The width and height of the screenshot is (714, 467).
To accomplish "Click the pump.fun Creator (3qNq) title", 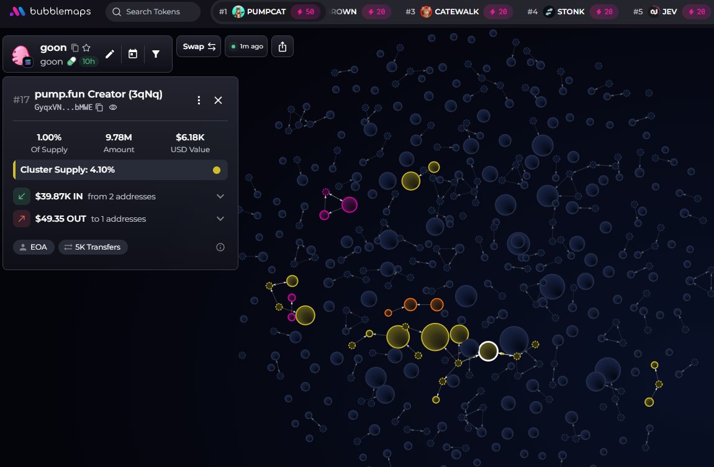I will point(98,94).
